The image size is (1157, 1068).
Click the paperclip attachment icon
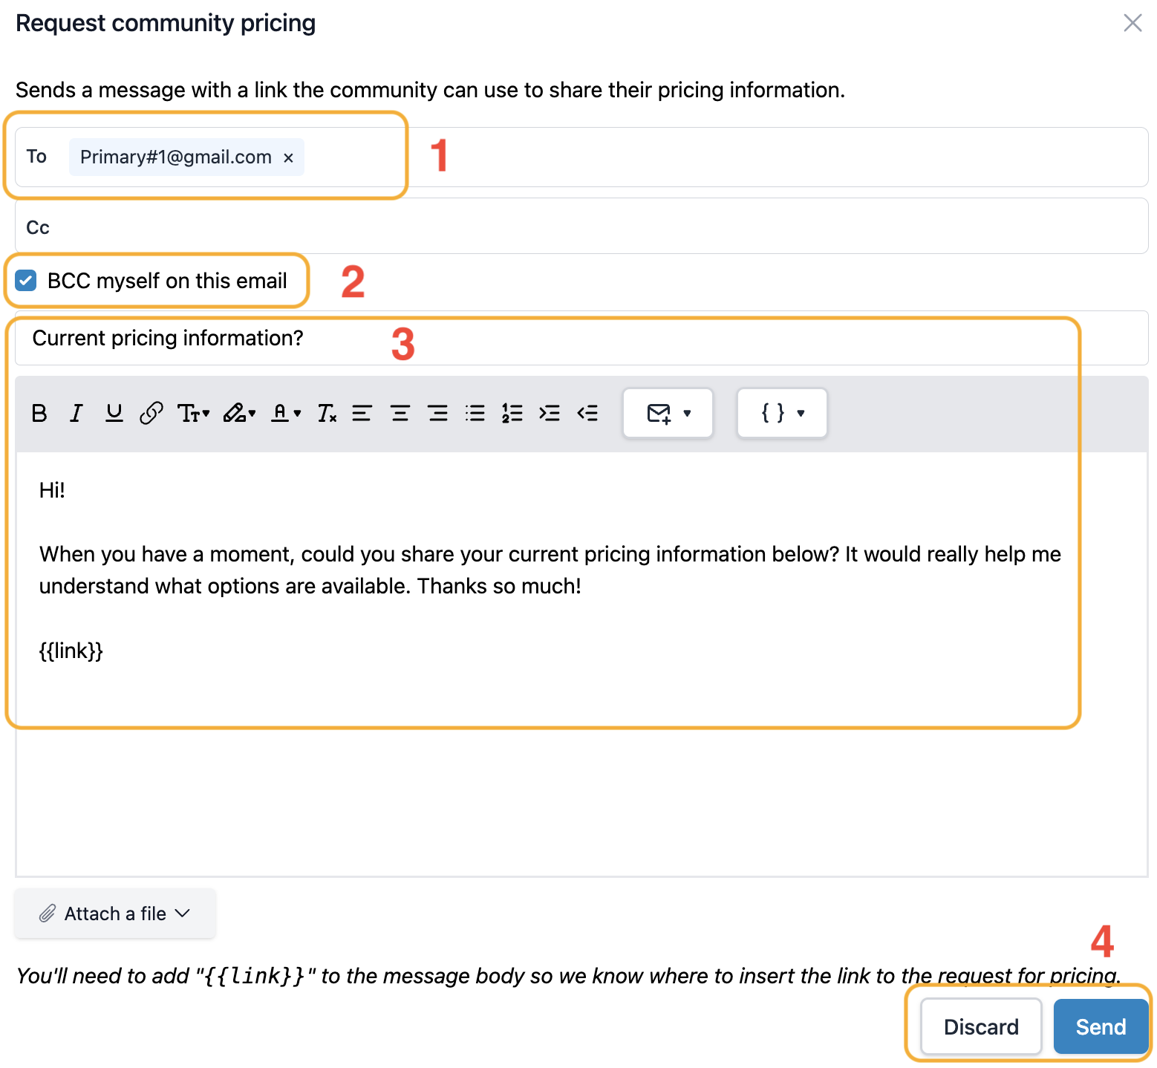coord(48,914)
